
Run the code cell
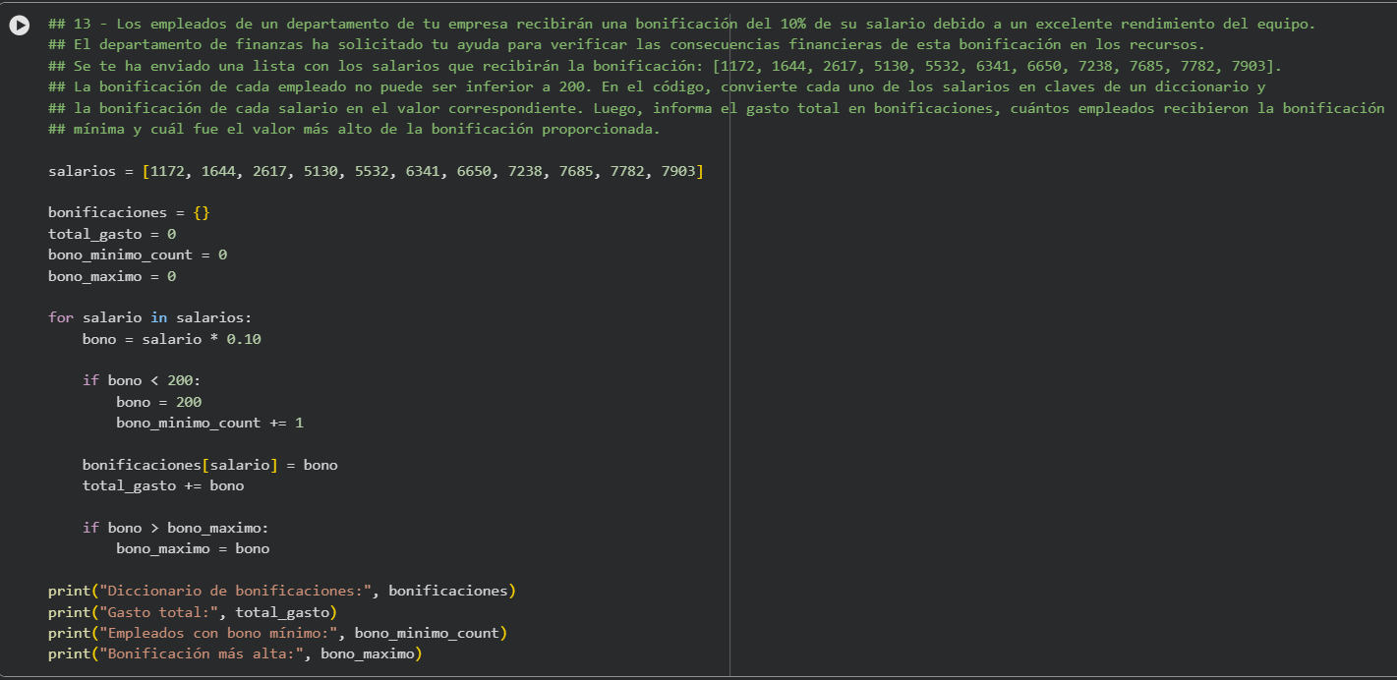(x=20, y=26)
